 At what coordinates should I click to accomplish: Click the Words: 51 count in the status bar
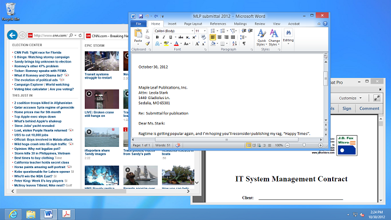click(163, 145)
